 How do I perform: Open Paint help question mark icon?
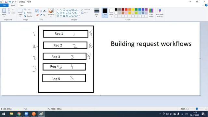[206, 5]
